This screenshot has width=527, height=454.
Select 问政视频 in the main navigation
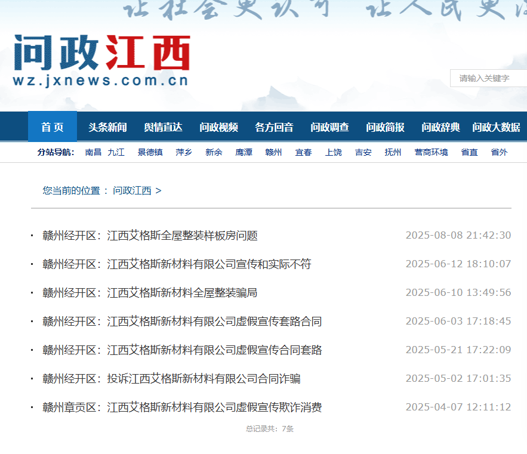click(218, 127)
